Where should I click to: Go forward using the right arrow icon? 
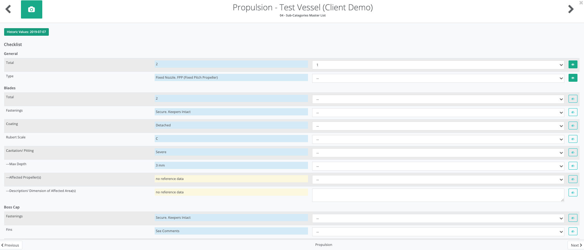click(571, 9)
